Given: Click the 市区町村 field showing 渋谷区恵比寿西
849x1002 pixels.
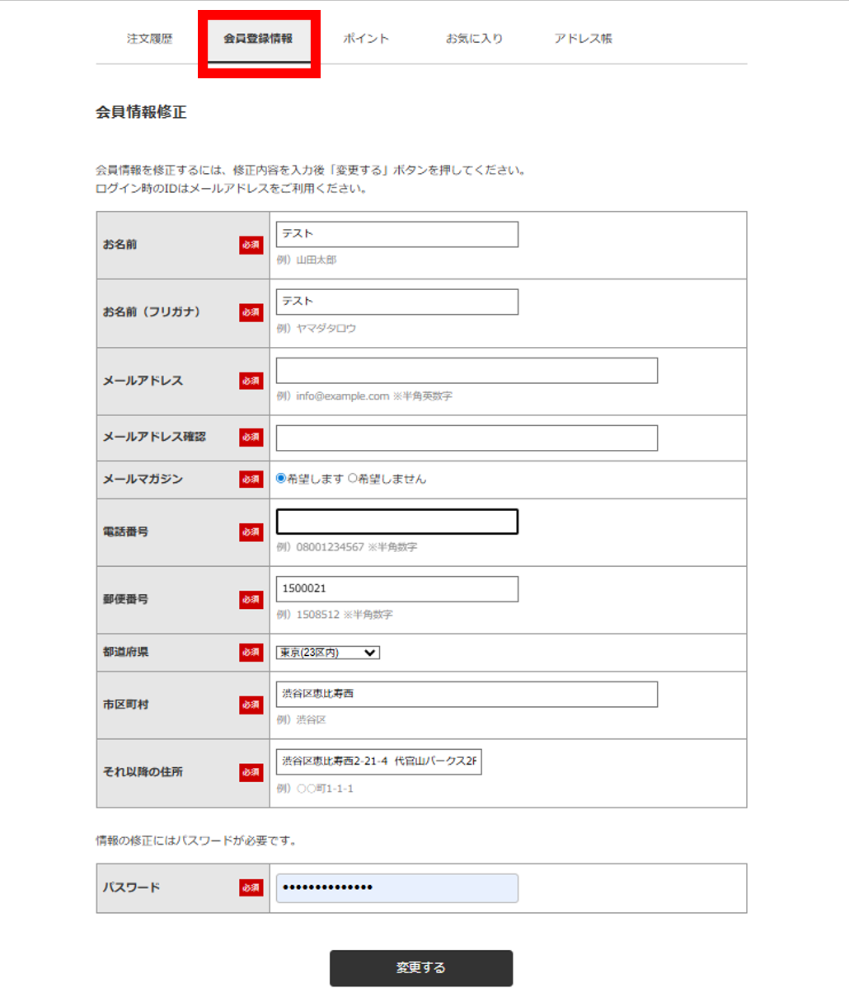Looking at the screenshot, I should (x=466, y=694).
